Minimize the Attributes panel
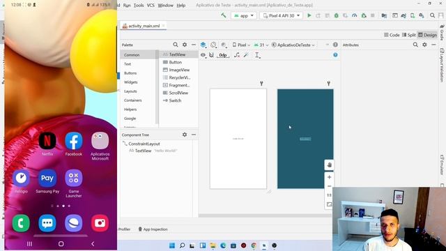Screen dimensions: 446x251 (x=433, y=45)
